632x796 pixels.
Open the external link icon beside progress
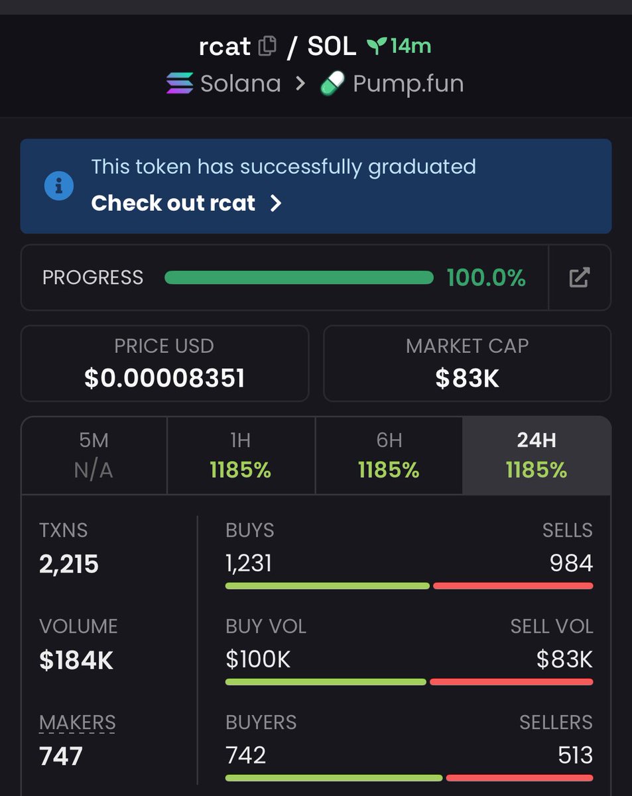pyautogui.click(x=580, y=277)
